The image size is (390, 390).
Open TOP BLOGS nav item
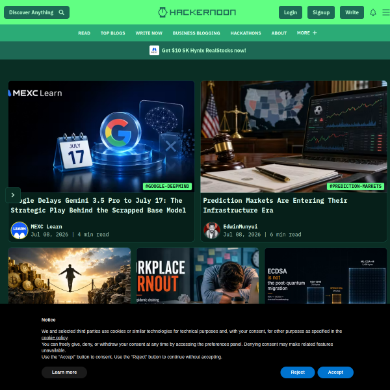click(x=112, y=33)
